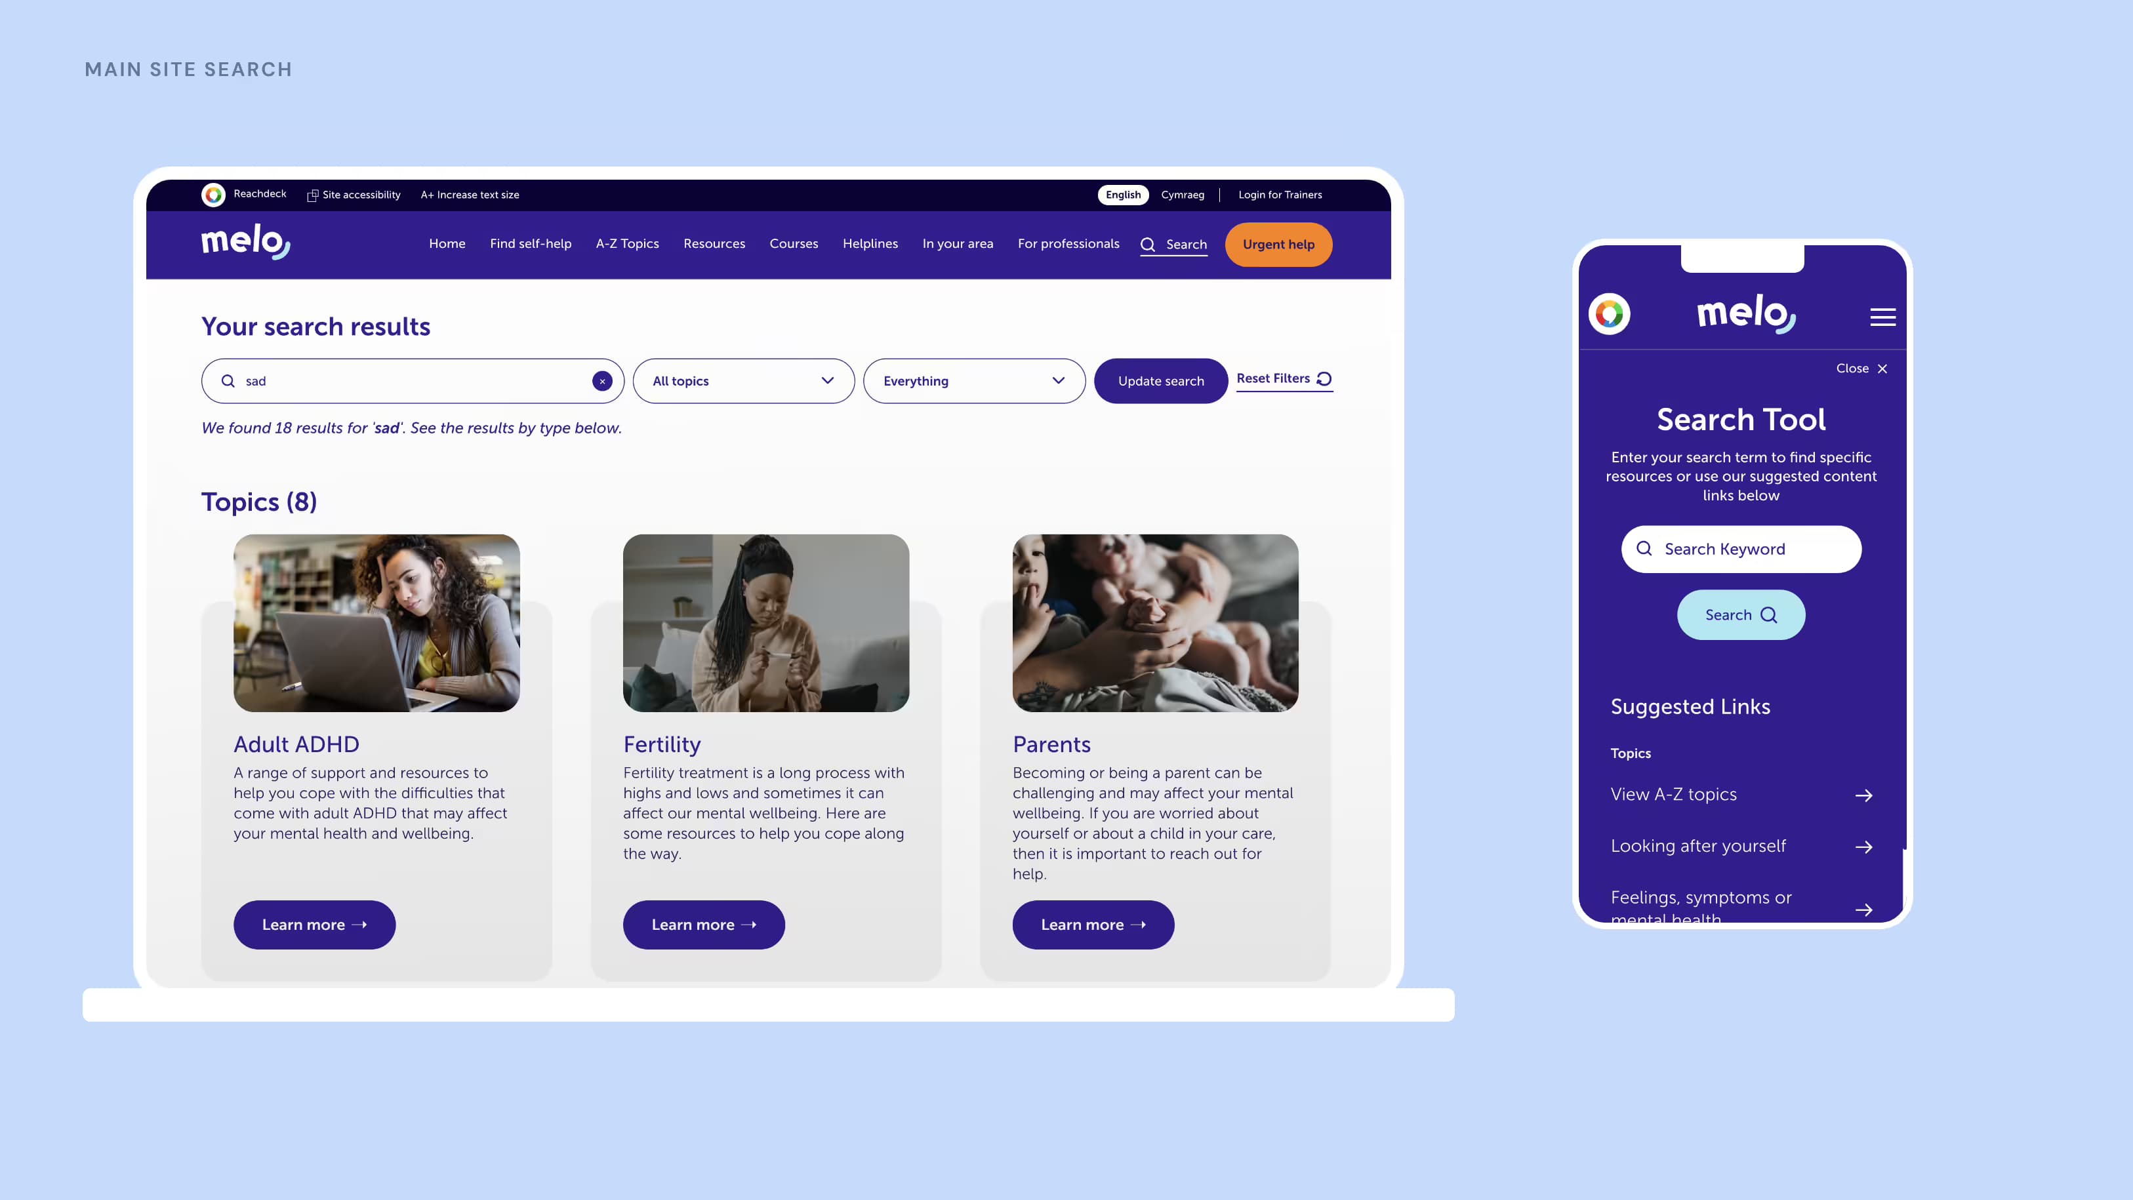Switch to Cymraeg language toggle

click(x=1182, y=195)
